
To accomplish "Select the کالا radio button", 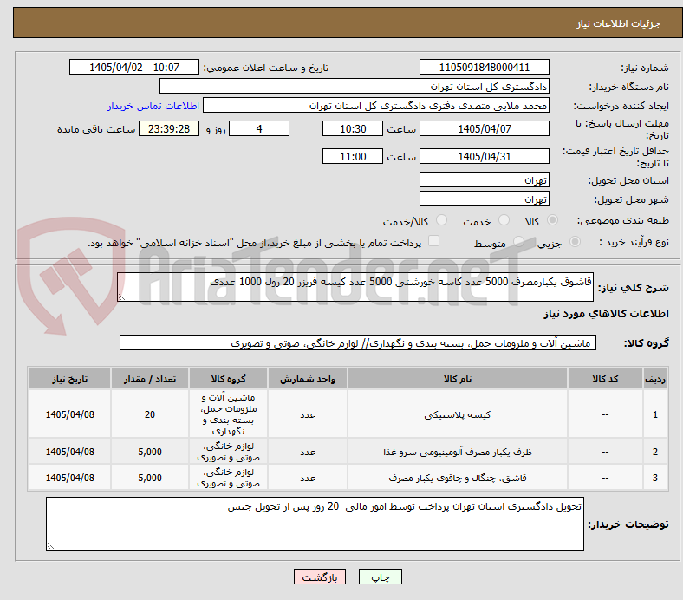I will pos(552,220).
